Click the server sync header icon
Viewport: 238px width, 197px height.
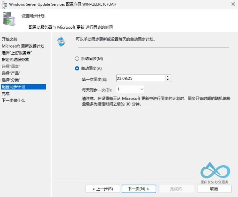[9, 19]
